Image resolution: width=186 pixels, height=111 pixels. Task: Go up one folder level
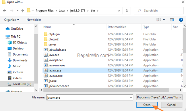[23, 11]
